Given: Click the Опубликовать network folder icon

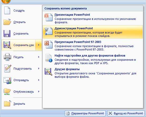Looking at the screenshot, I should [x=7, y=92].
